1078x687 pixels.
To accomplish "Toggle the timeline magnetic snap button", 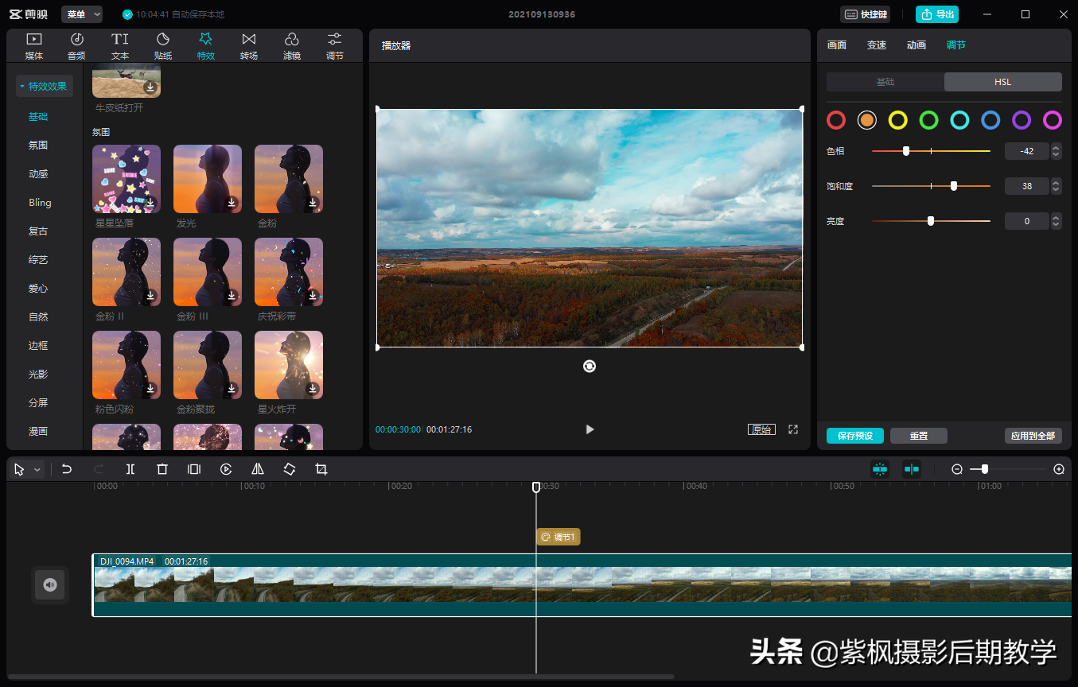I will coord(880,469).
